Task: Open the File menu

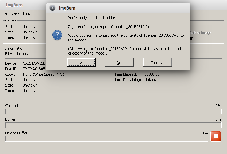Action: point(4,13)
